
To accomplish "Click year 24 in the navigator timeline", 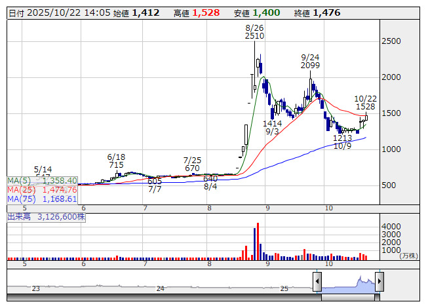I will point(160,288).
